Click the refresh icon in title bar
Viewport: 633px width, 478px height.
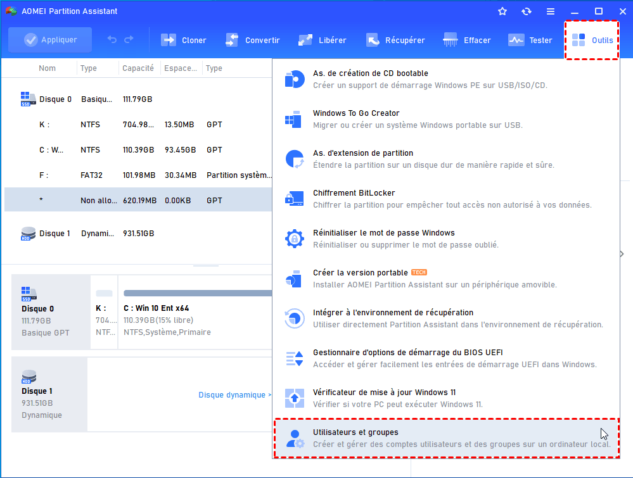pos(527,11)
